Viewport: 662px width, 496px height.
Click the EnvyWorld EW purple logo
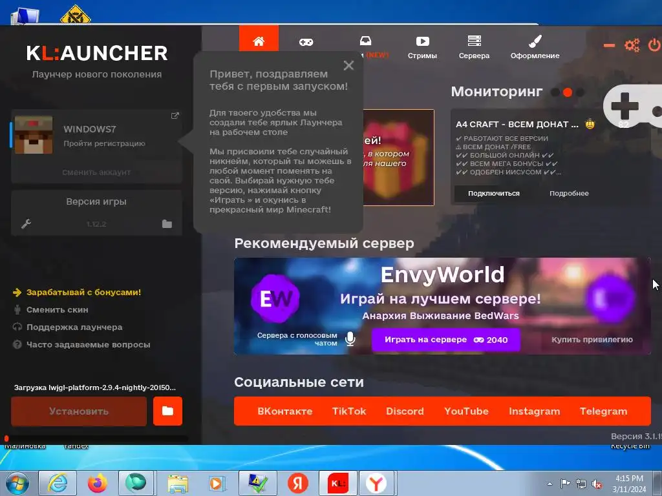click(275, 298)
